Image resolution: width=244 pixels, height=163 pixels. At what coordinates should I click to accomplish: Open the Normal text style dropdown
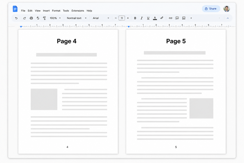click(x=76, y=18)
